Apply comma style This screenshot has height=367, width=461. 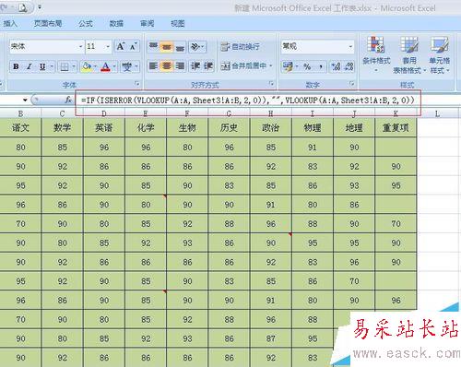coord(321,66)
